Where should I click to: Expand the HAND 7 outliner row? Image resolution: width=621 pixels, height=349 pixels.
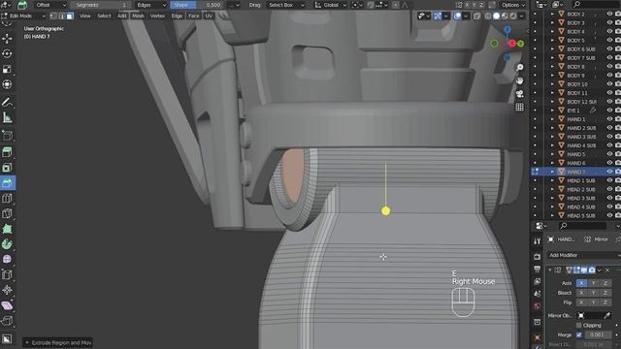[552, 172]
